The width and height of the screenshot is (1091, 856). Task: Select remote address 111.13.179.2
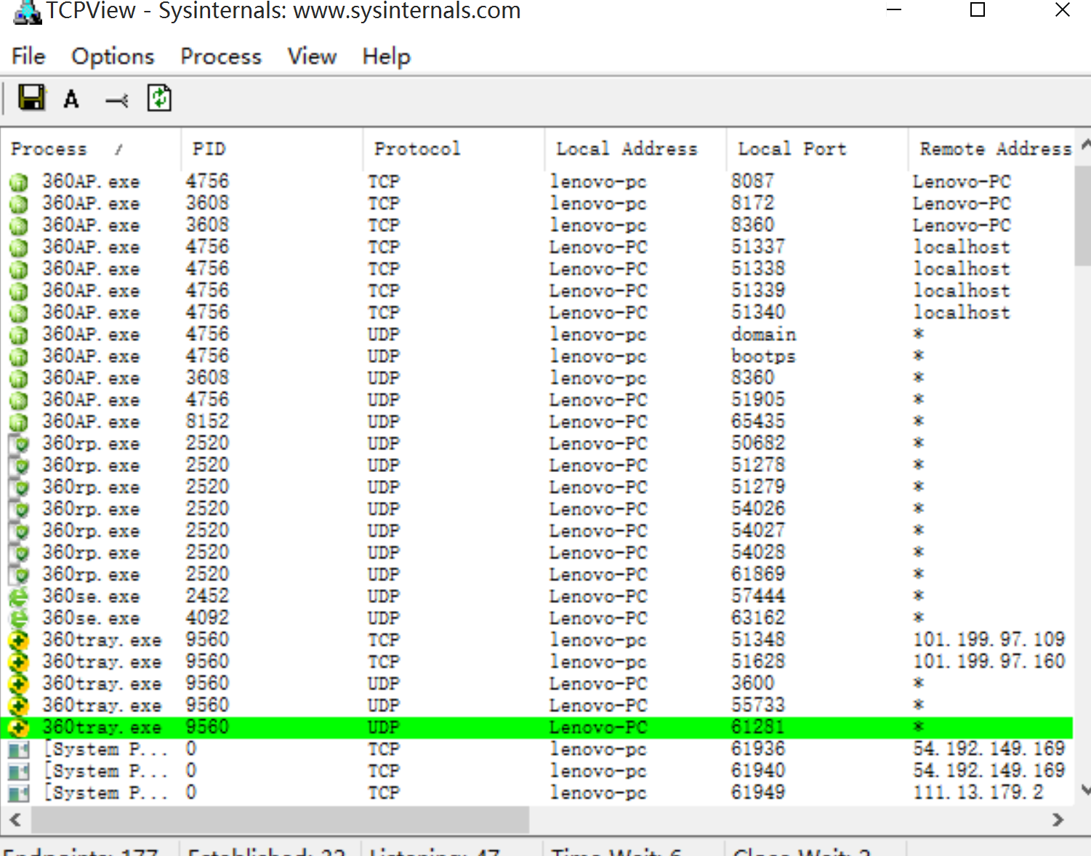click(x=978, y=793)
